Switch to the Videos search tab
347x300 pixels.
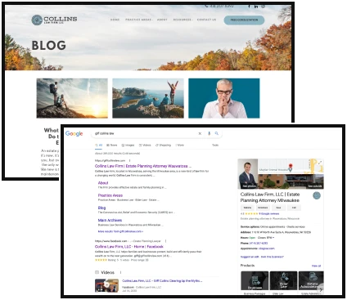[145, 146]
